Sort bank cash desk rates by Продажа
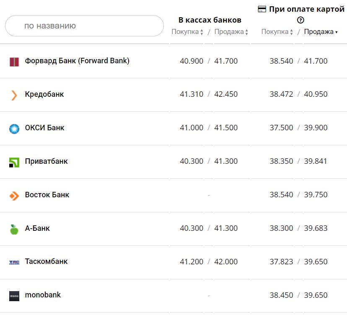 (231, 32)
